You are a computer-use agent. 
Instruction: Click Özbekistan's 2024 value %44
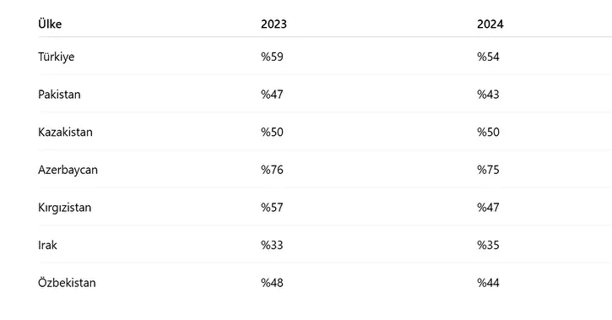click(488, 283)
